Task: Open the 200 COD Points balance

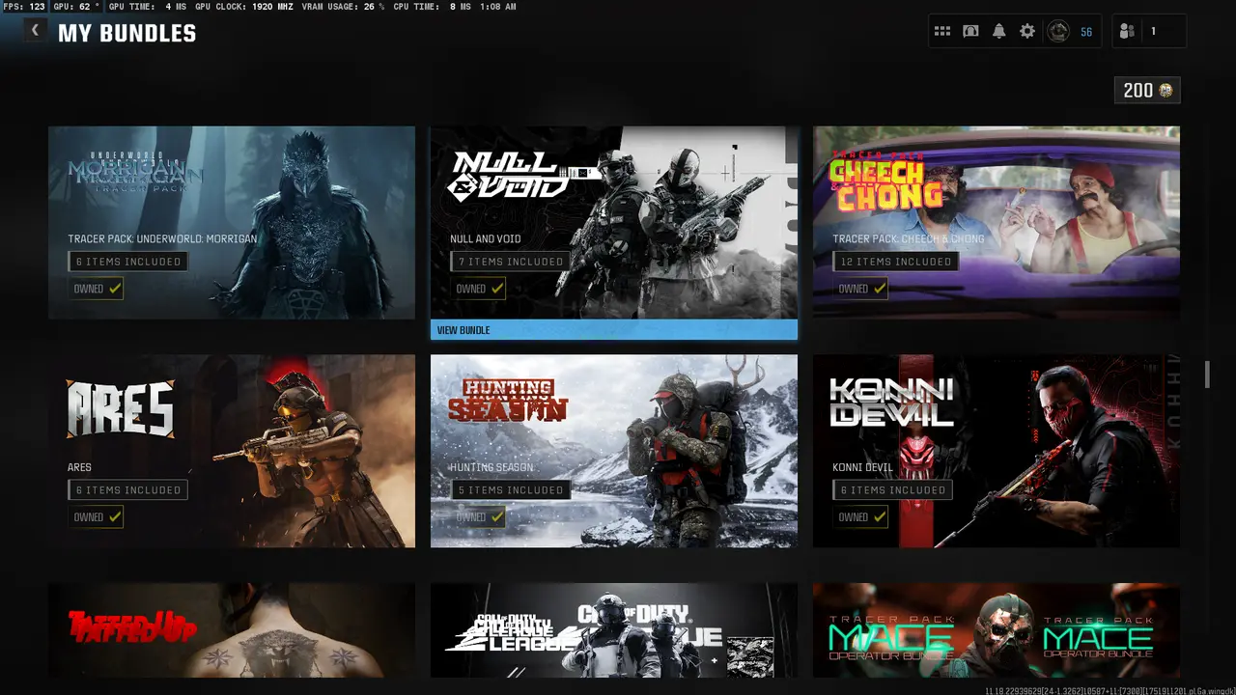Action: click(x=1147, y=91)
